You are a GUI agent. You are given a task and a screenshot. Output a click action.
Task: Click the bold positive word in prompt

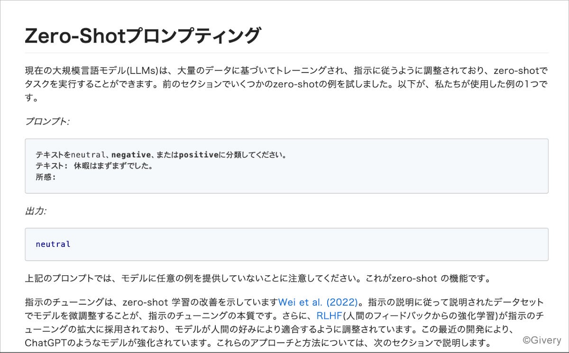pyautogui.click(x=199, y=155)
